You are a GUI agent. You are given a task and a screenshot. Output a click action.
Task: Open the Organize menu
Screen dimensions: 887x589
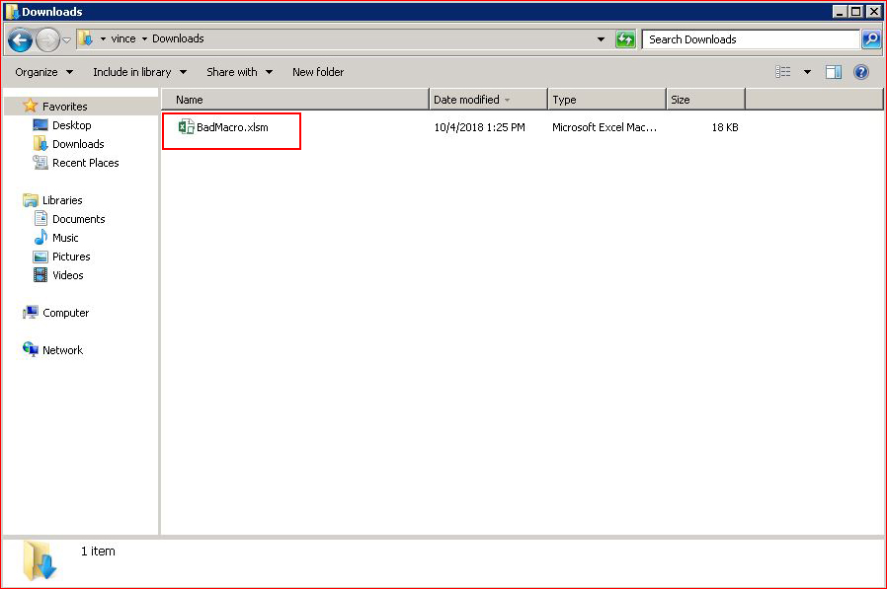43,72
